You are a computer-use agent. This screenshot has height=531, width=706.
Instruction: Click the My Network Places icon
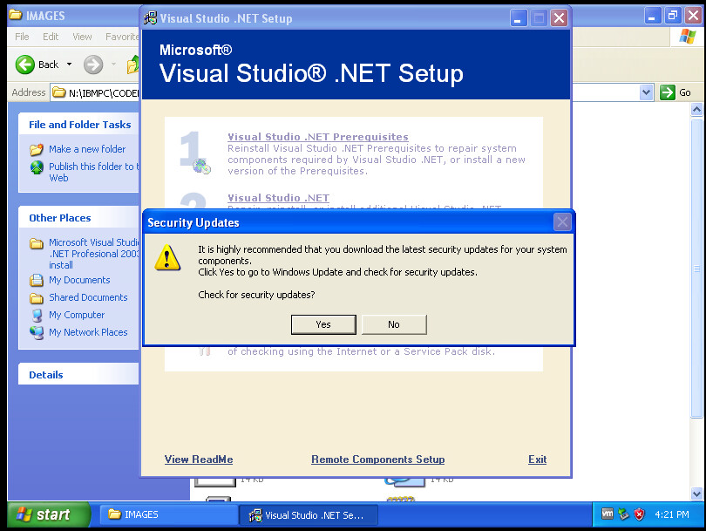(x=37, y=333)
